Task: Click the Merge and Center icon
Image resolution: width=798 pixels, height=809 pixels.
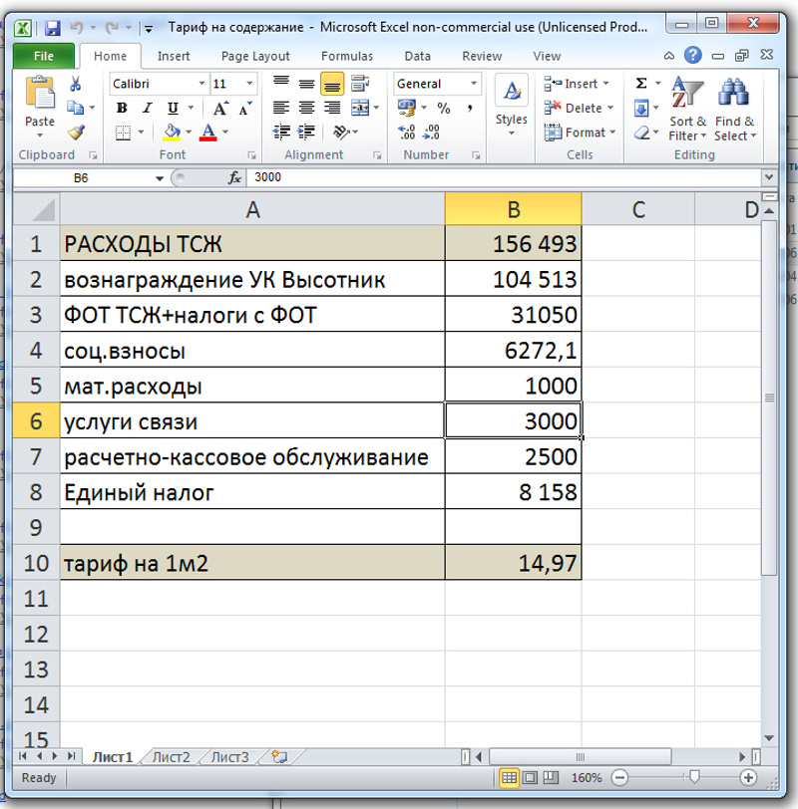Action: pyautogui.click(x=358, y=108)
